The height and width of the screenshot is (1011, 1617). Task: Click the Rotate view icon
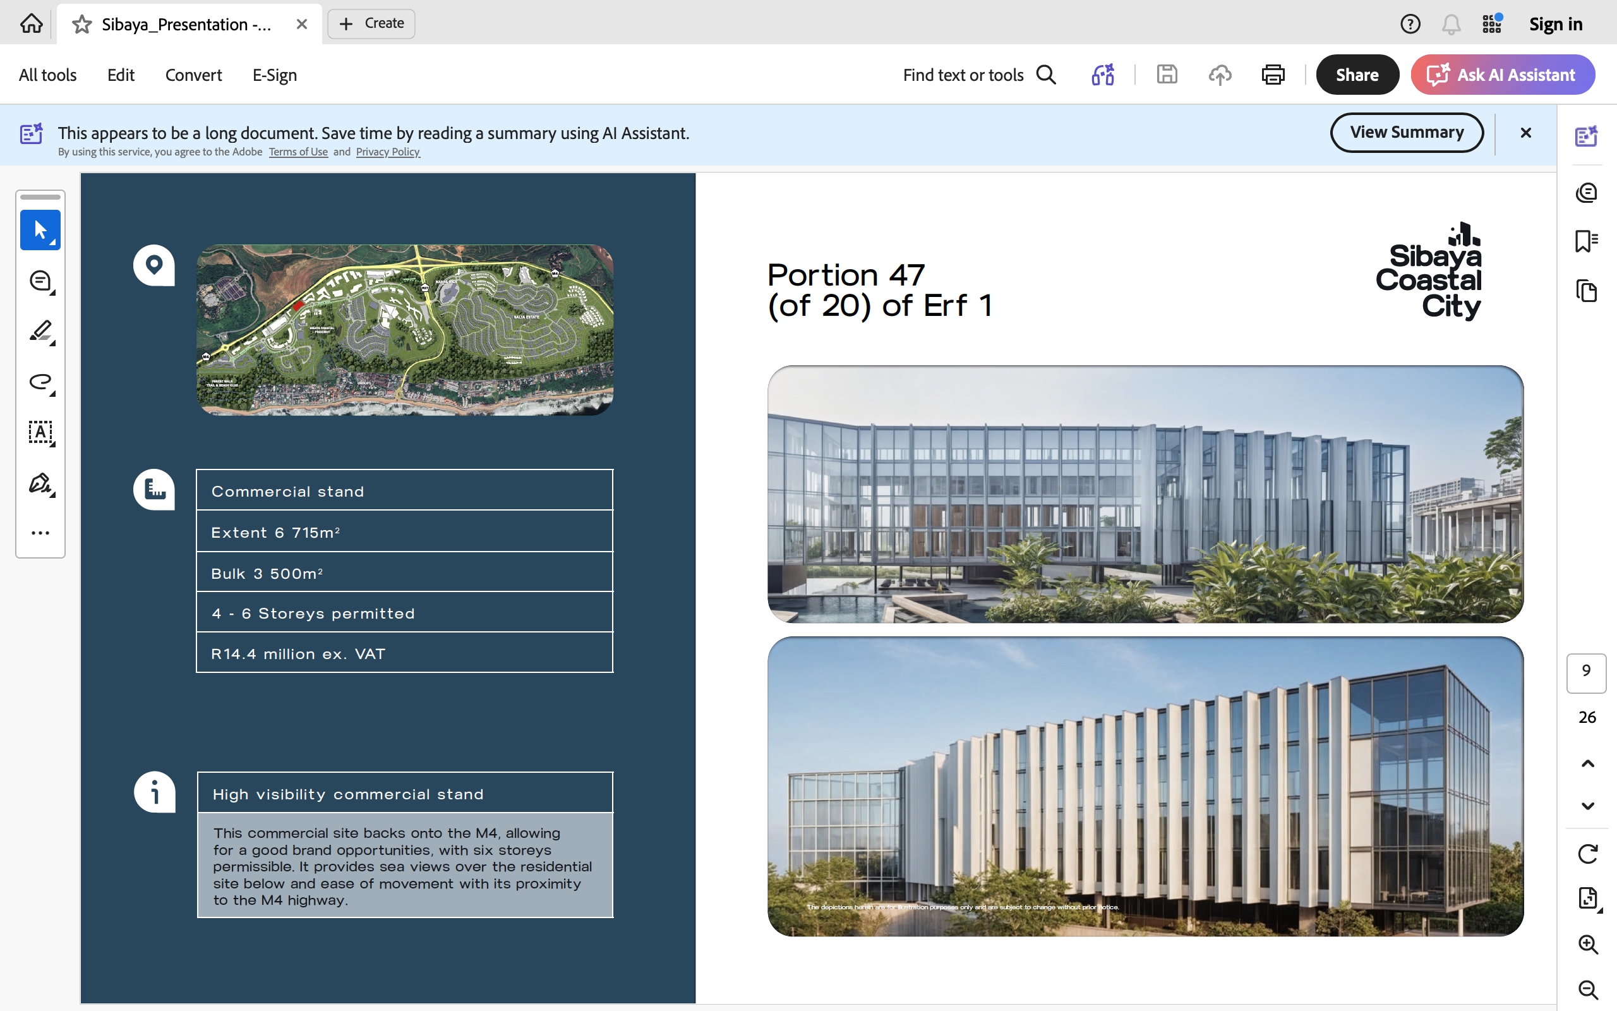coord(1587,854)
